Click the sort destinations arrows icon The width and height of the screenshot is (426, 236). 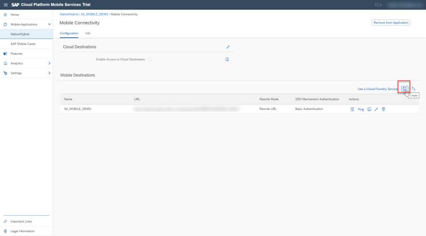tap(414, 89)
